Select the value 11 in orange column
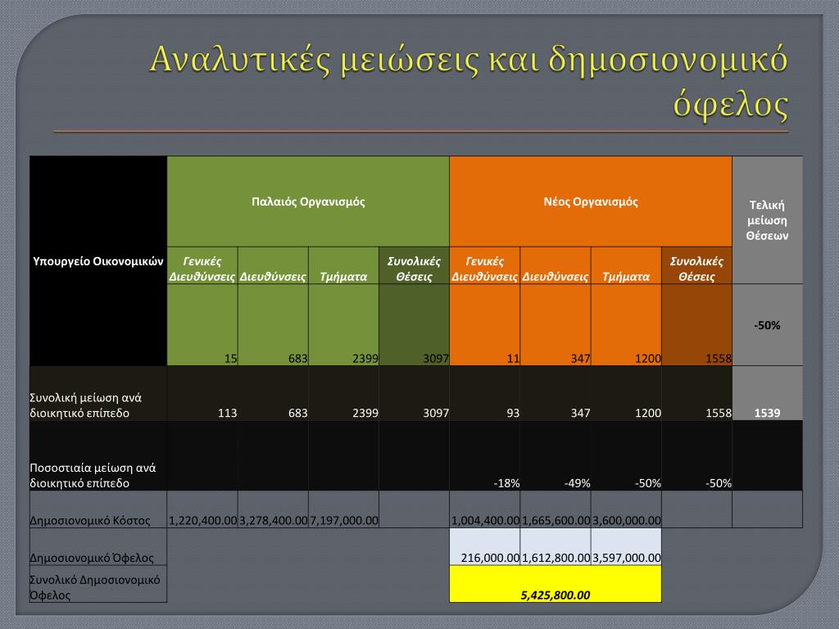839x629 pixels. (513, 359)
